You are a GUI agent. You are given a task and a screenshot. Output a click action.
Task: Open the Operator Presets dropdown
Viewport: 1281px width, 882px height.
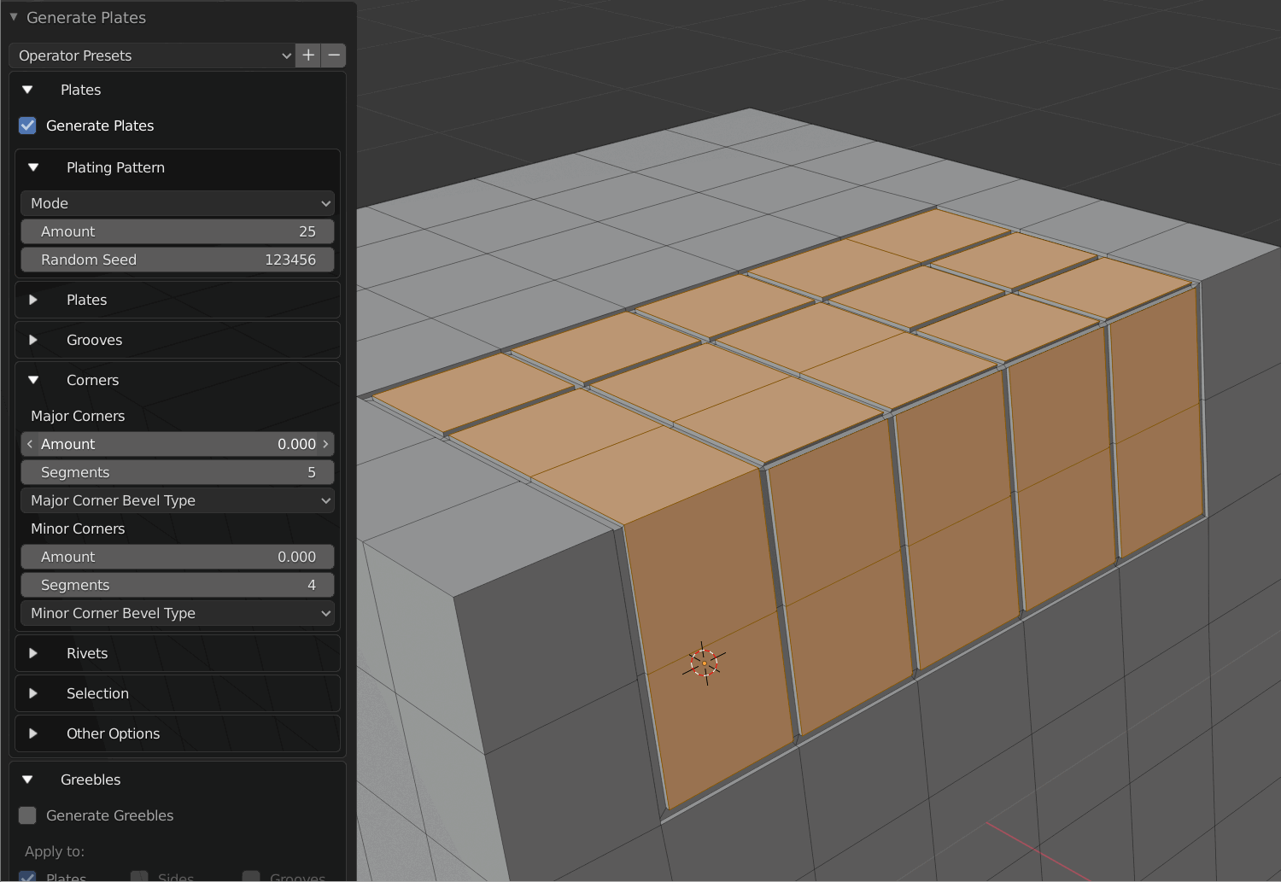(152, 55)
